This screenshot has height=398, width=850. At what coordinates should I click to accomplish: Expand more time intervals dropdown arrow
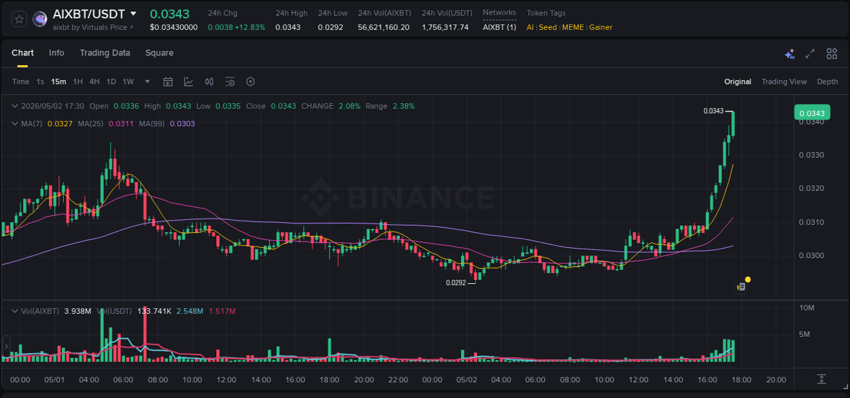(148, 82)
